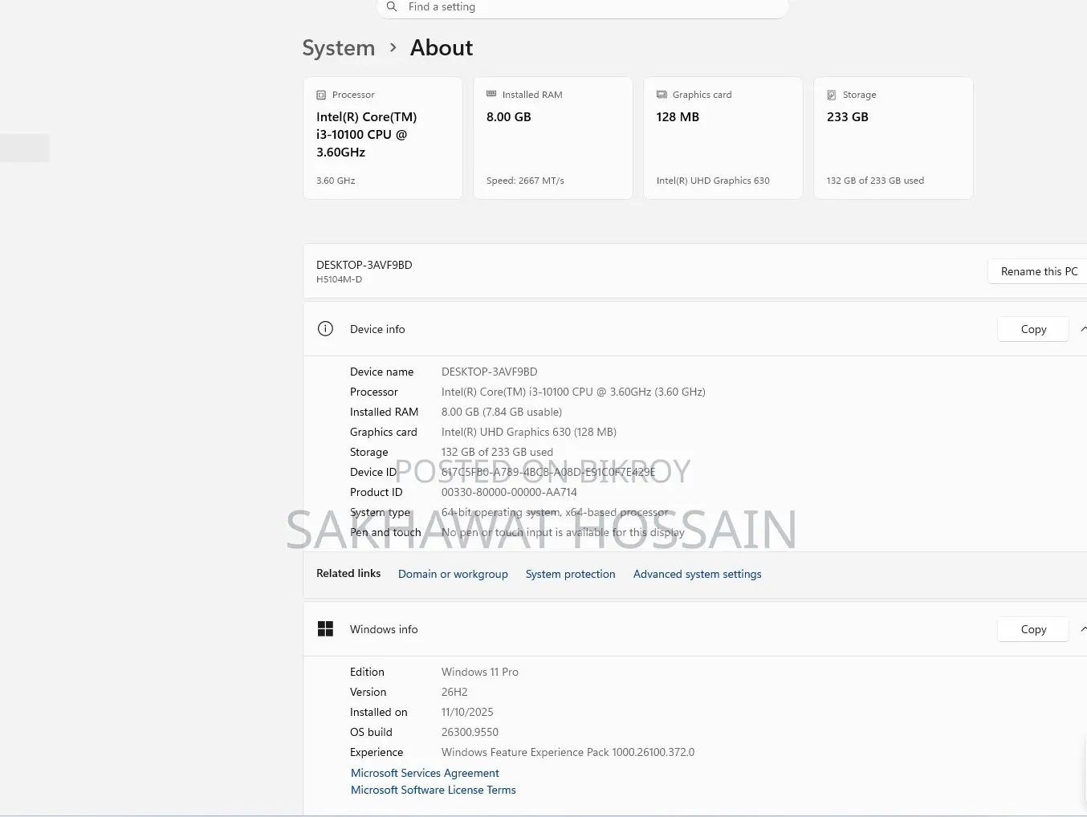The image size is (1087, 817).
Task: Click the Edition value Windows 11 Pro
Action: point(480,672)
